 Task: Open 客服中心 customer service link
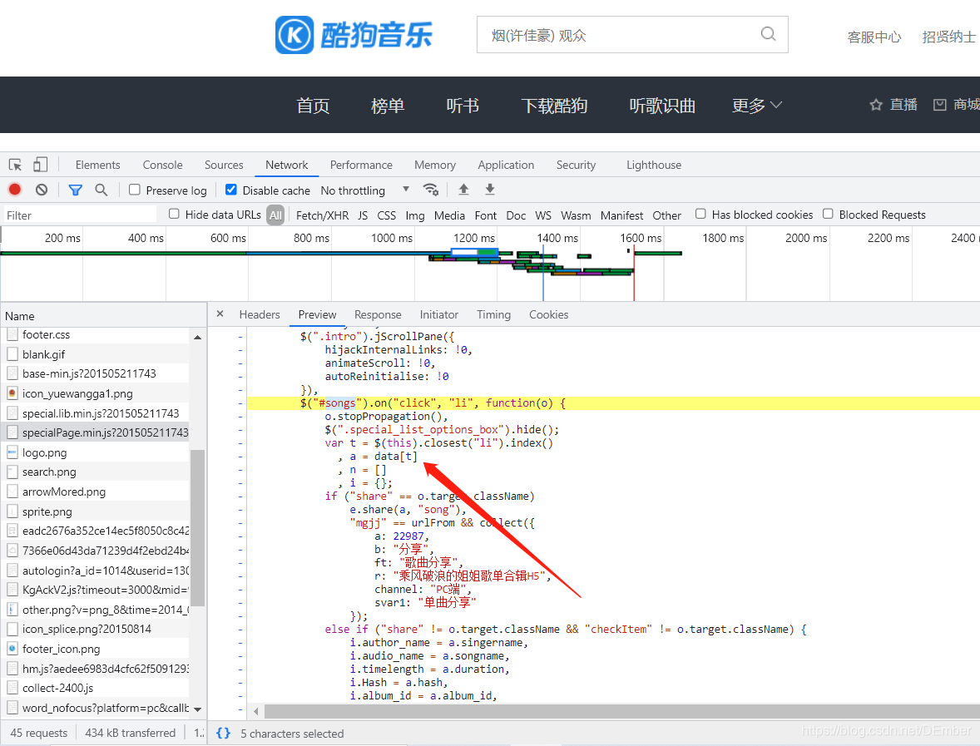(874, 37)
